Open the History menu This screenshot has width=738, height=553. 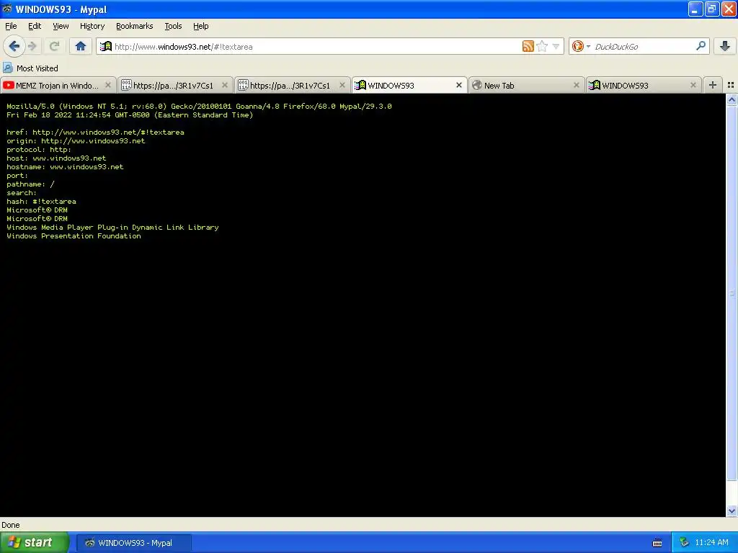coord(92,26)
